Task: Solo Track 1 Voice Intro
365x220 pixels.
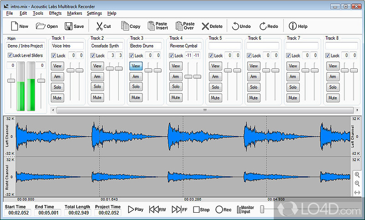Action: tap(57, 87)
